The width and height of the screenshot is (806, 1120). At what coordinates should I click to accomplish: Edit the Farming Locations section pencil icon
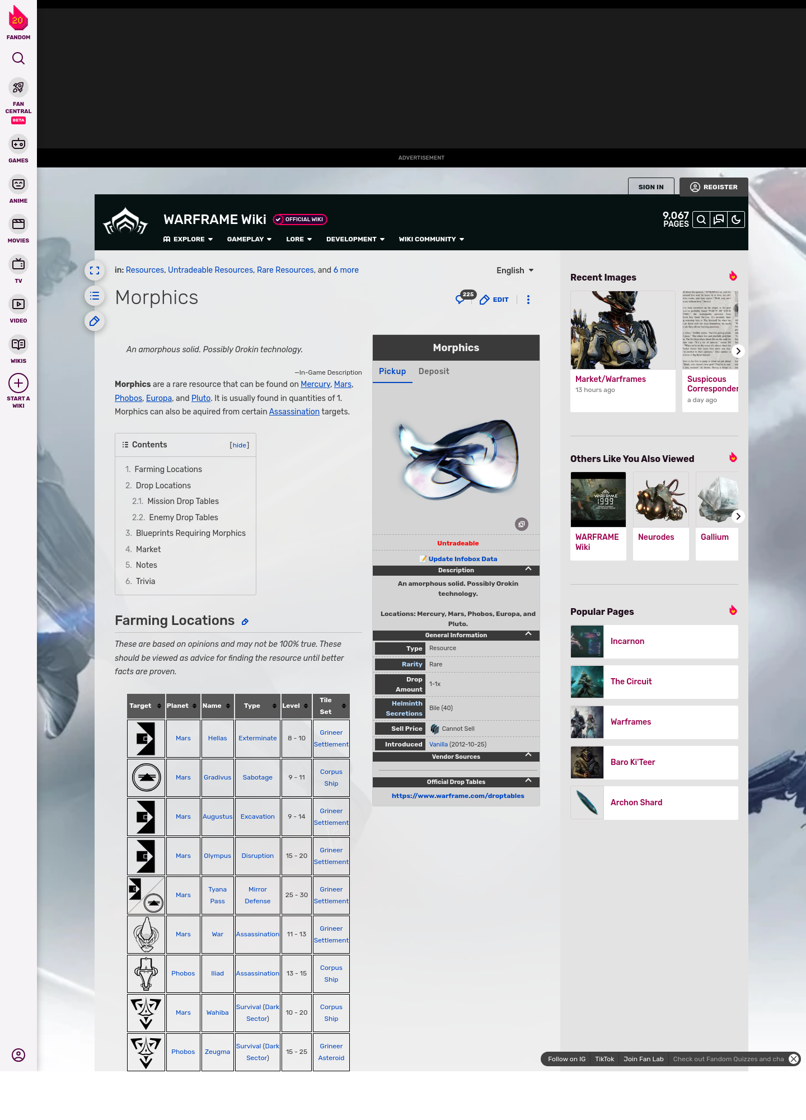click(245, 622)
